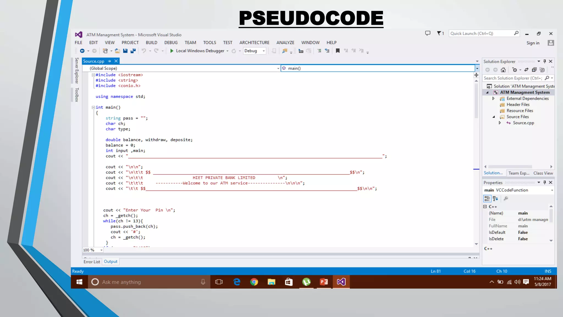Click the Sign in link
Screen dimensions: 563x317
pyautogui.click(x=533, y=43)
